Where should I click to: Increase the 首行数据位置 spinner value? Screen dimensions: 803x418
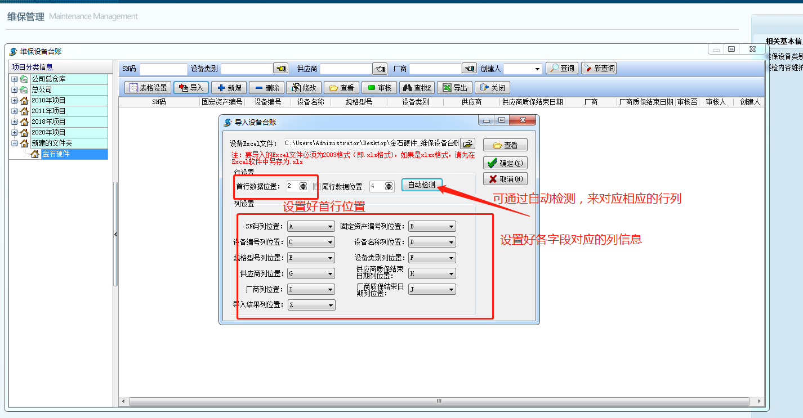tap(303, 184)
